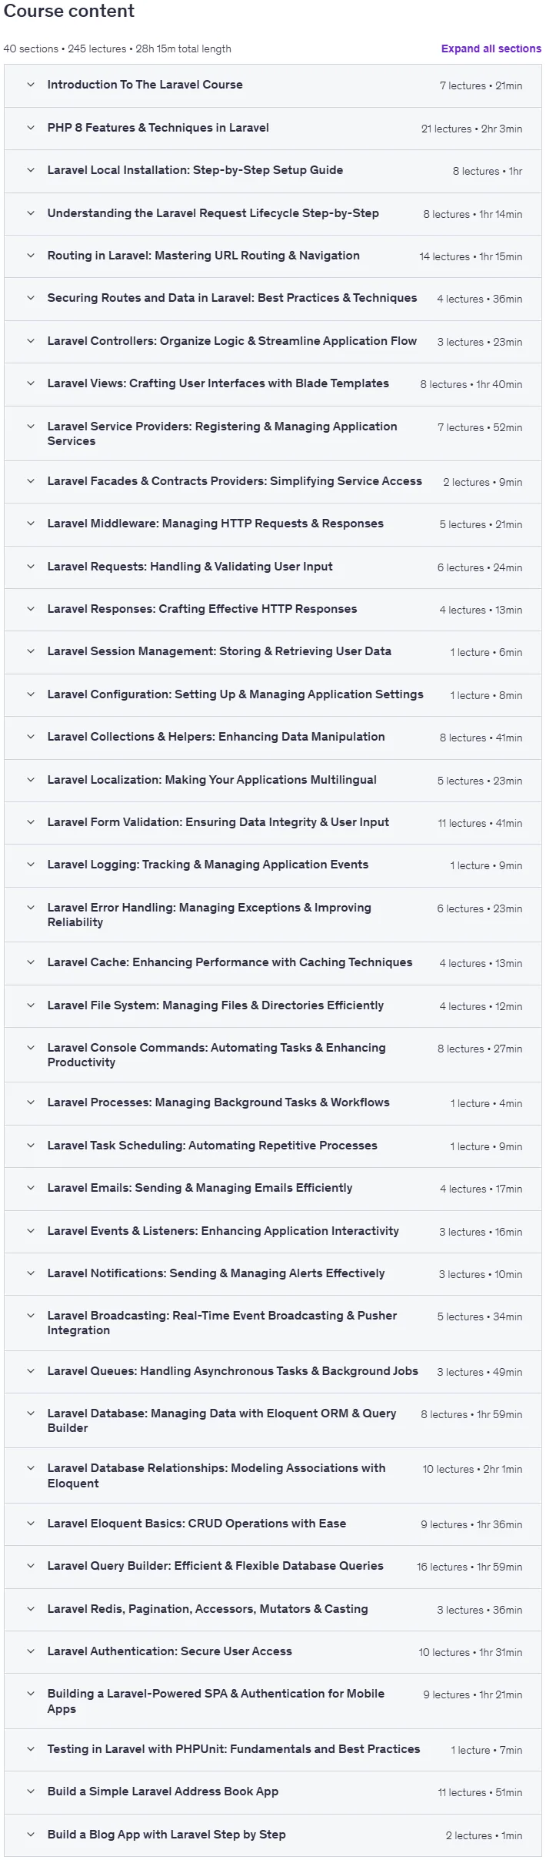
Task: Expand the Laravel Cache section
Action: tap(272, 963)
